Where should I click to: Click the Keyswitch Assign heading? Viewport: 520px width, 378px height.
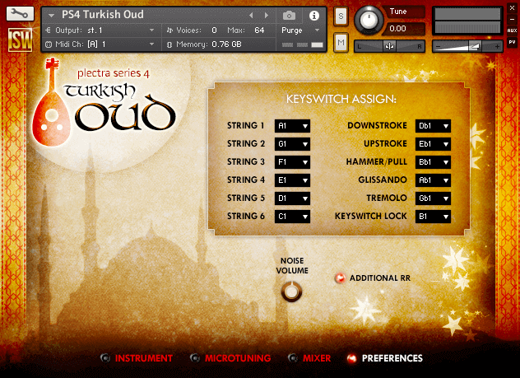341,99
